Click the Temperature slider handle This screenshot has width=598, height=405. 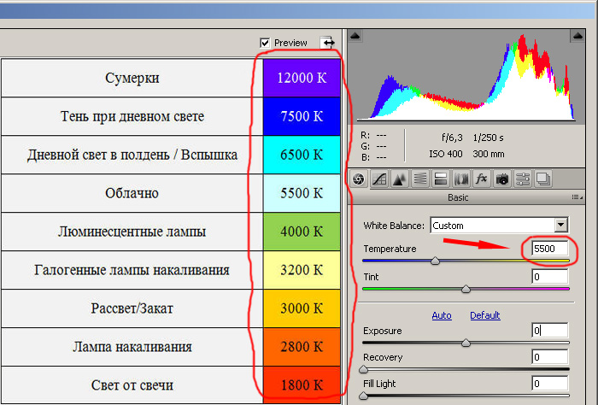435,261
